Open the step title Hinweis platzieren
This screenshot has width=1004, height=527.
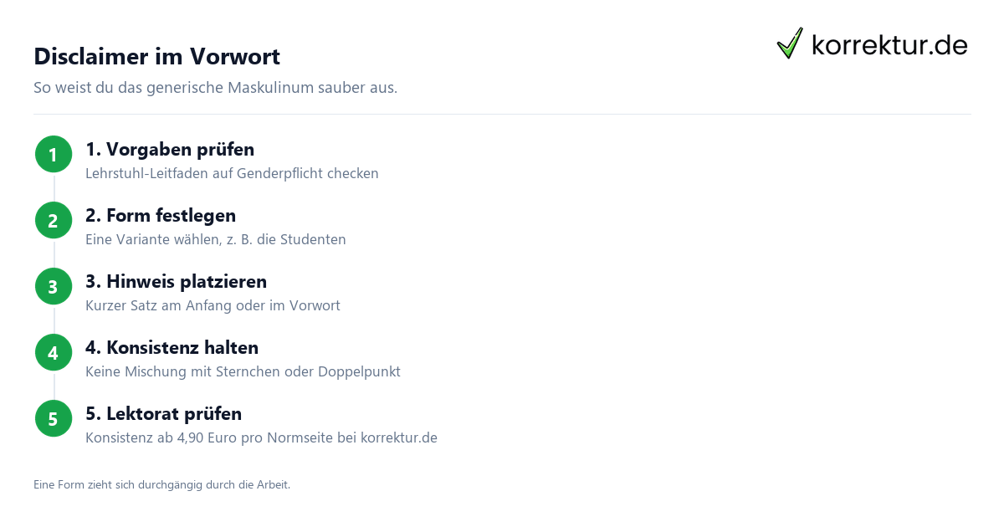[x=176, y=281]
